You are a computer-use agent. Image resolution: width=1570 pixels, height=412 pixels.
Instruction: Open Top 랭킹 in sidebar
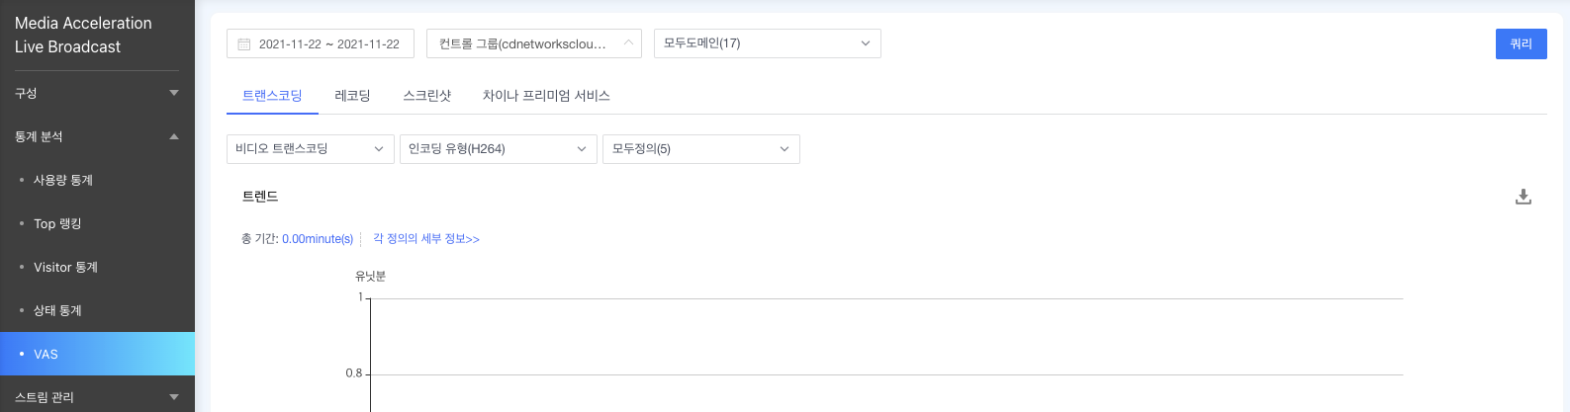coord(57,223)
